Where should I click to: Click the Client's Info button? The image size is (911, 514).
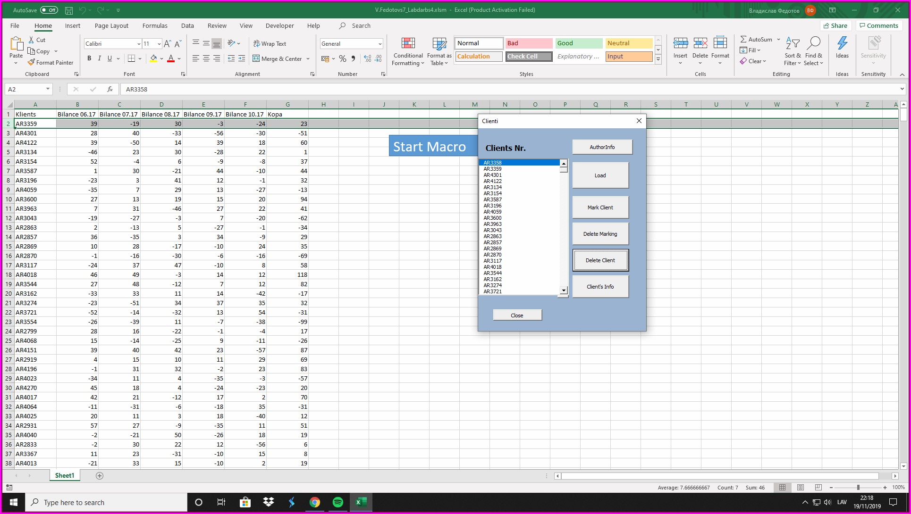point(600,287)
